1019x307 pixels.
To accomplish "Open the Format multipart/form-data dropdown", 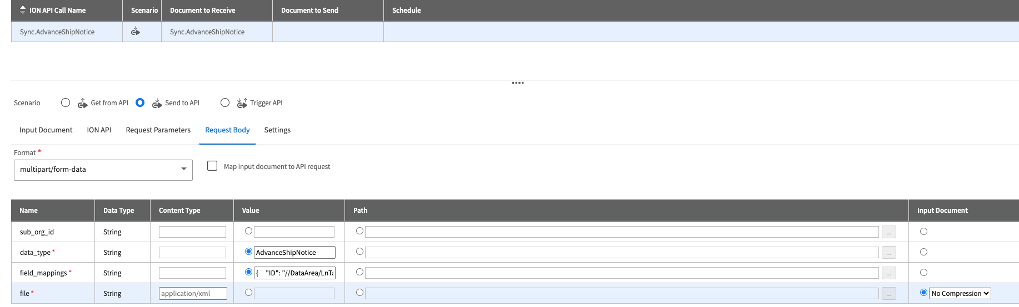I will [x=103, y=170].
